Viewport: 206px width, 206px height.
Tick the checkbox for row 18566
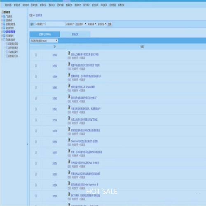[36, 55]
